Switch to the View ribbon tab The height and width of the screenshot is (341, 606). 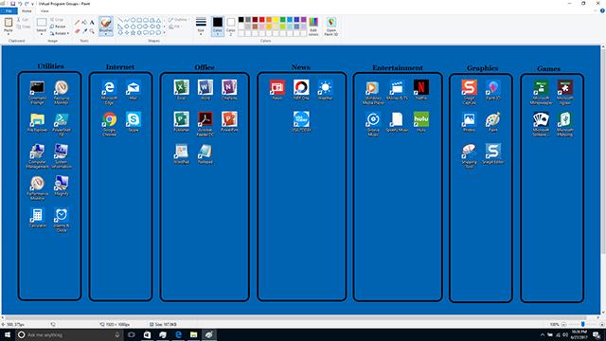pos(45,10)
